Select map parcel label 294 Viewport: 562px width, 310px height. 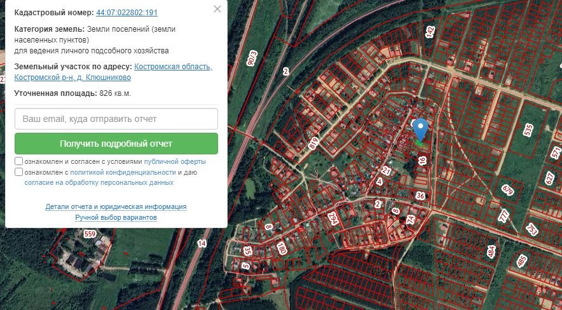pos(332,219)
